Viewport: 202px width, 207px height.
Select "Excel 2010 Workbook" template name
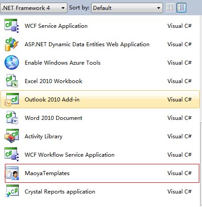53,81
